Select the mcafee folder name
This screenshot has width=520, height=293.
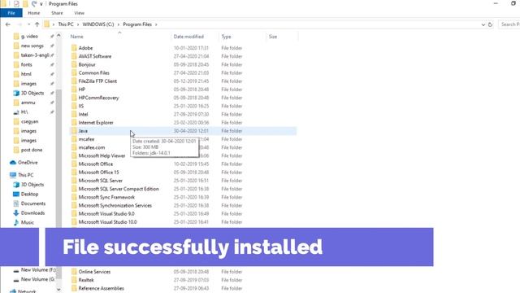tap(87, 139)
